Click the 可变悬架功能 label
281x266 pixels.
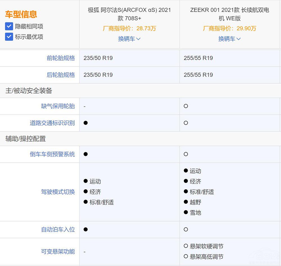pos(58,251)
